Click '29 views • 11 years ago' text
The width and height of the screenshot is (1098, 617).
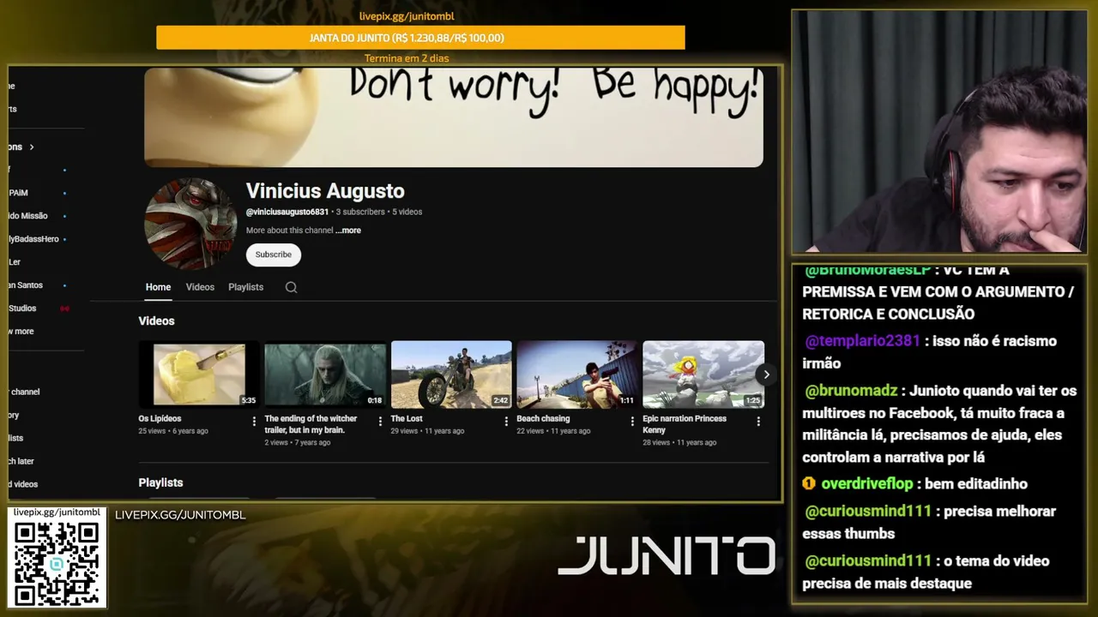coord(427,431)
